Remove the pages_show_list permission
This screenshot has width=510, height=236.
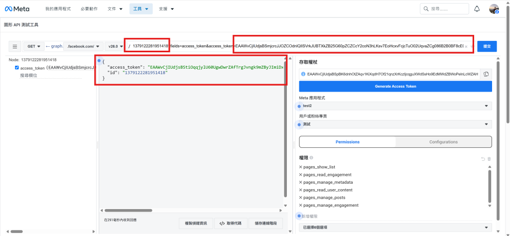300,167
